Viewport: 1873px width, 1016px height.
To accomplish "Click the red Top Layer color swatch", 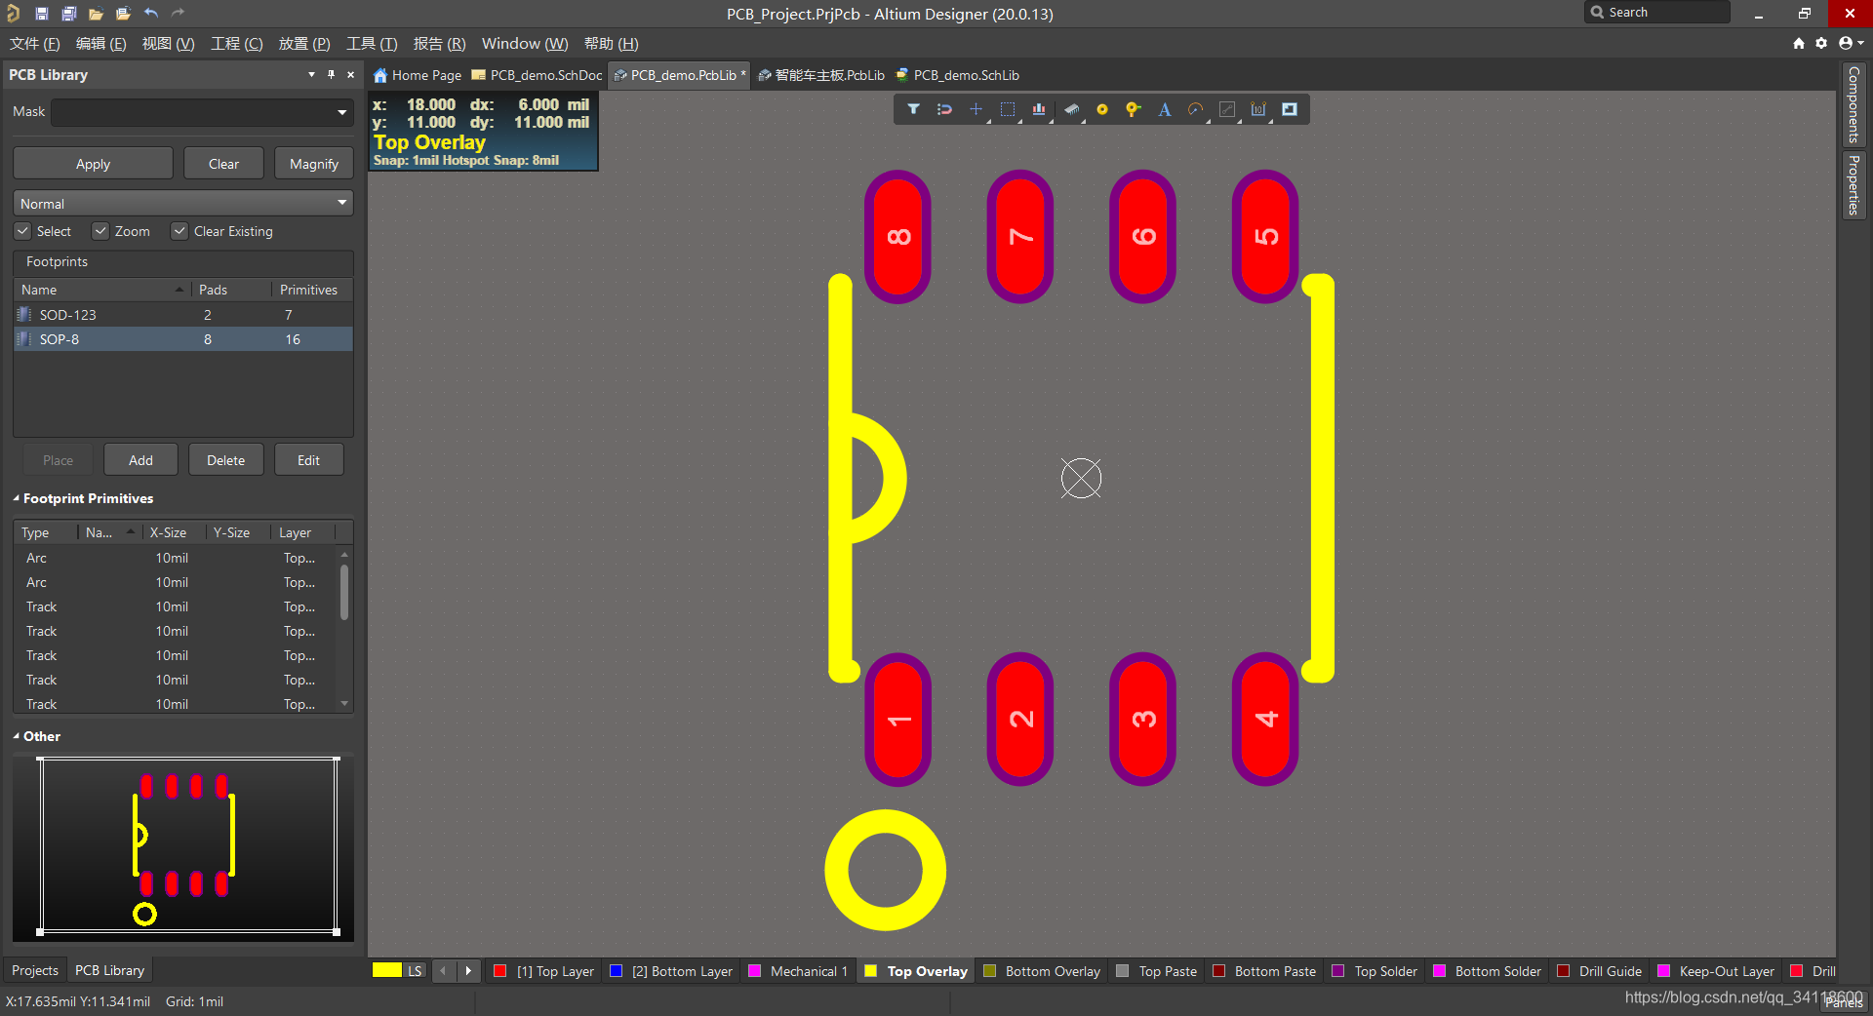I will [x=499, y=971].
